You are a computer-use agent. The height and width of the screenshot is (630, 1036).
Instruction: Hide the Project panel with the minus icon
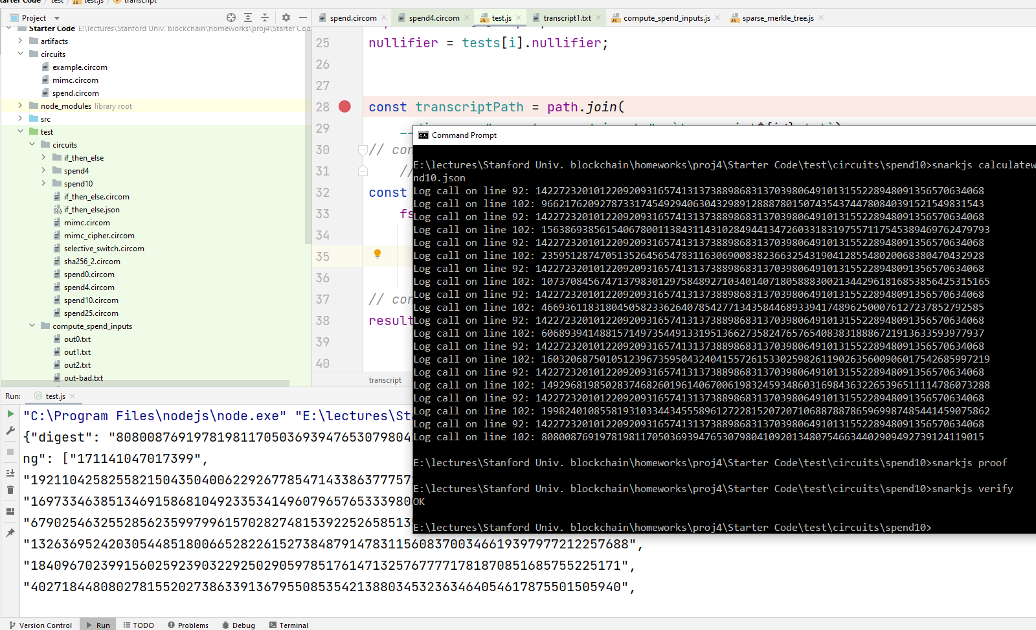point(302,17)
